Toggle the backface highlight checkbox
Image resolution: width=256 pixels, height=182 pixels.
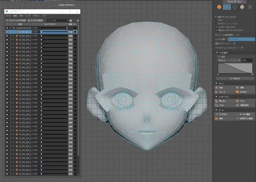coord(216,27)
